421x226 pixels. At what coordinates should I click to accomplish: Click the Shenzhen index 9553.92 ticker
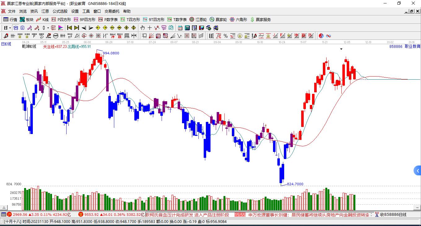pyautogui.click(x=111, y=215)
